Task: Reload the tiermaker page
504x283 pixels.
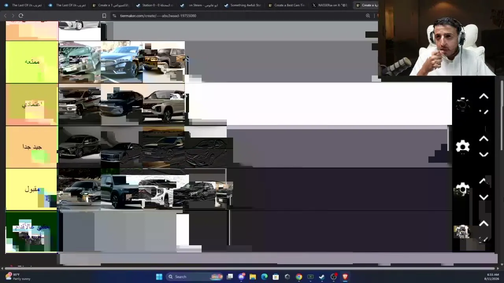Action: [x=21, y=16]
